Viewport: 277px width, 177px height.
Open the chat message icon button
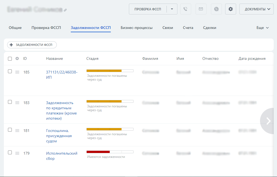[216, 9]
